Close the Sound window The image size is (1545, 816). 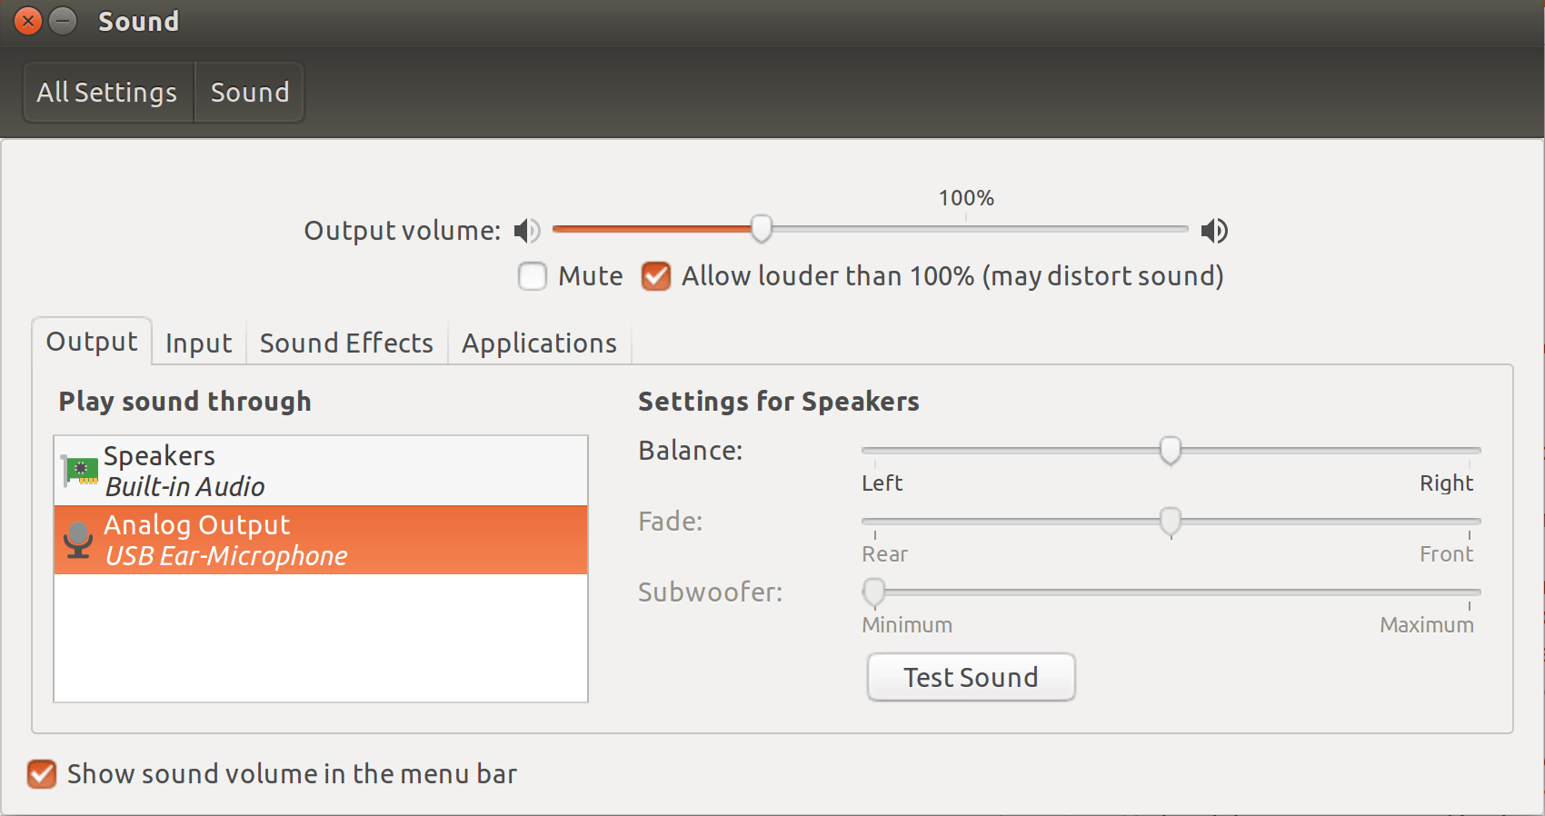(x=28, y=20)
